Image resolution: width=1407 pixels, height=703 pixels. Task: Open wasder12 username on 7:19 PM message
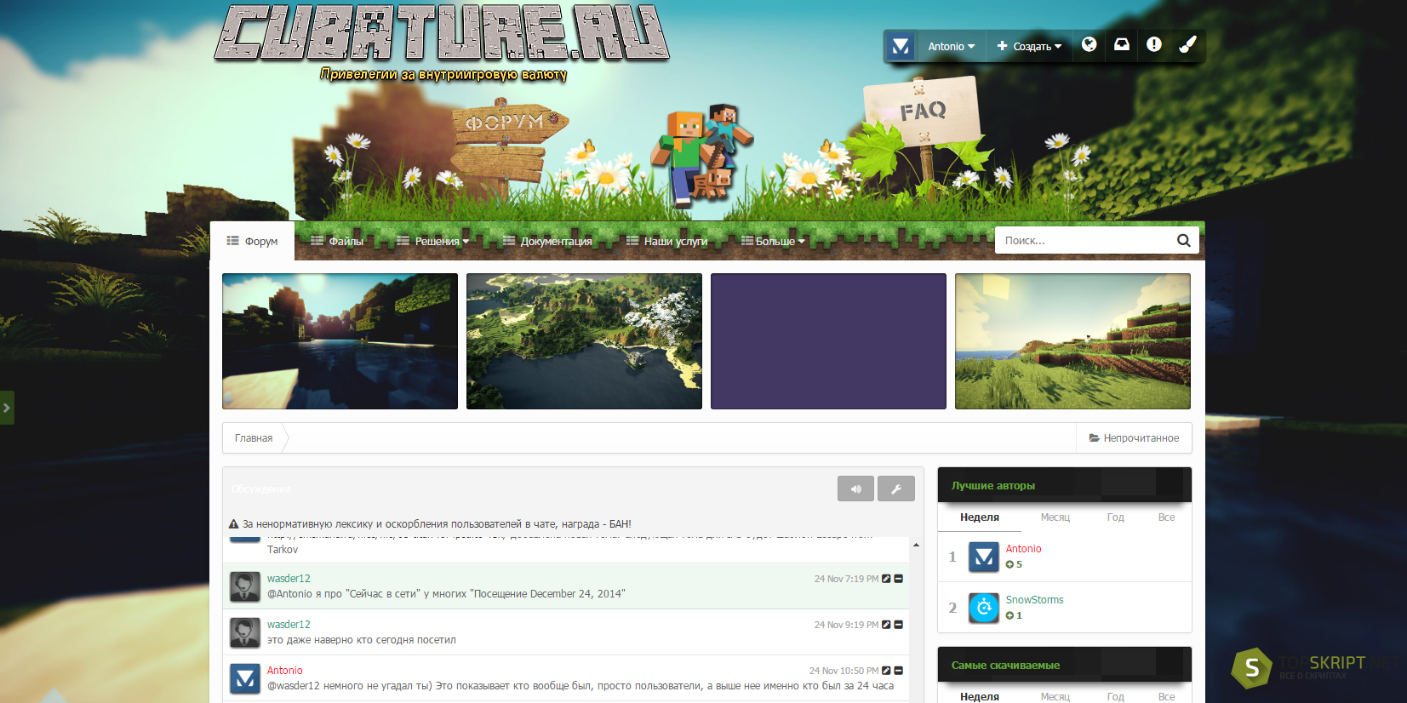(x=289, y=579)
